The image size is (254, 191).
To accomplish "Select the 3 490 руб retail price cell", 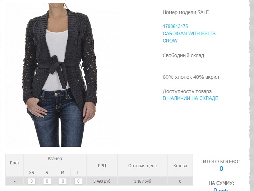I will click(x=102, y=181).
